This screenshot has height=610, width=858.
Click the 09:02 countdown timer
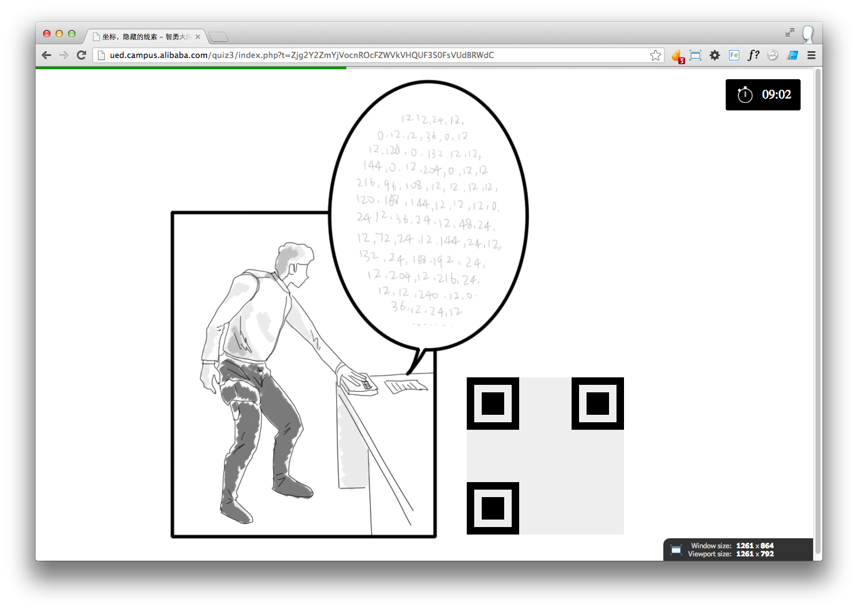(x=763, y=95)
